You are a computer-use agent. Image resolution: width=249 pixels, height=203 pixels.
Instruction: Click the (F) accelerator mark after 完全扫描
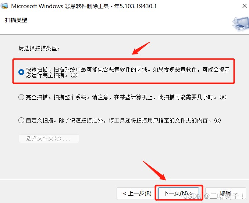223,97
